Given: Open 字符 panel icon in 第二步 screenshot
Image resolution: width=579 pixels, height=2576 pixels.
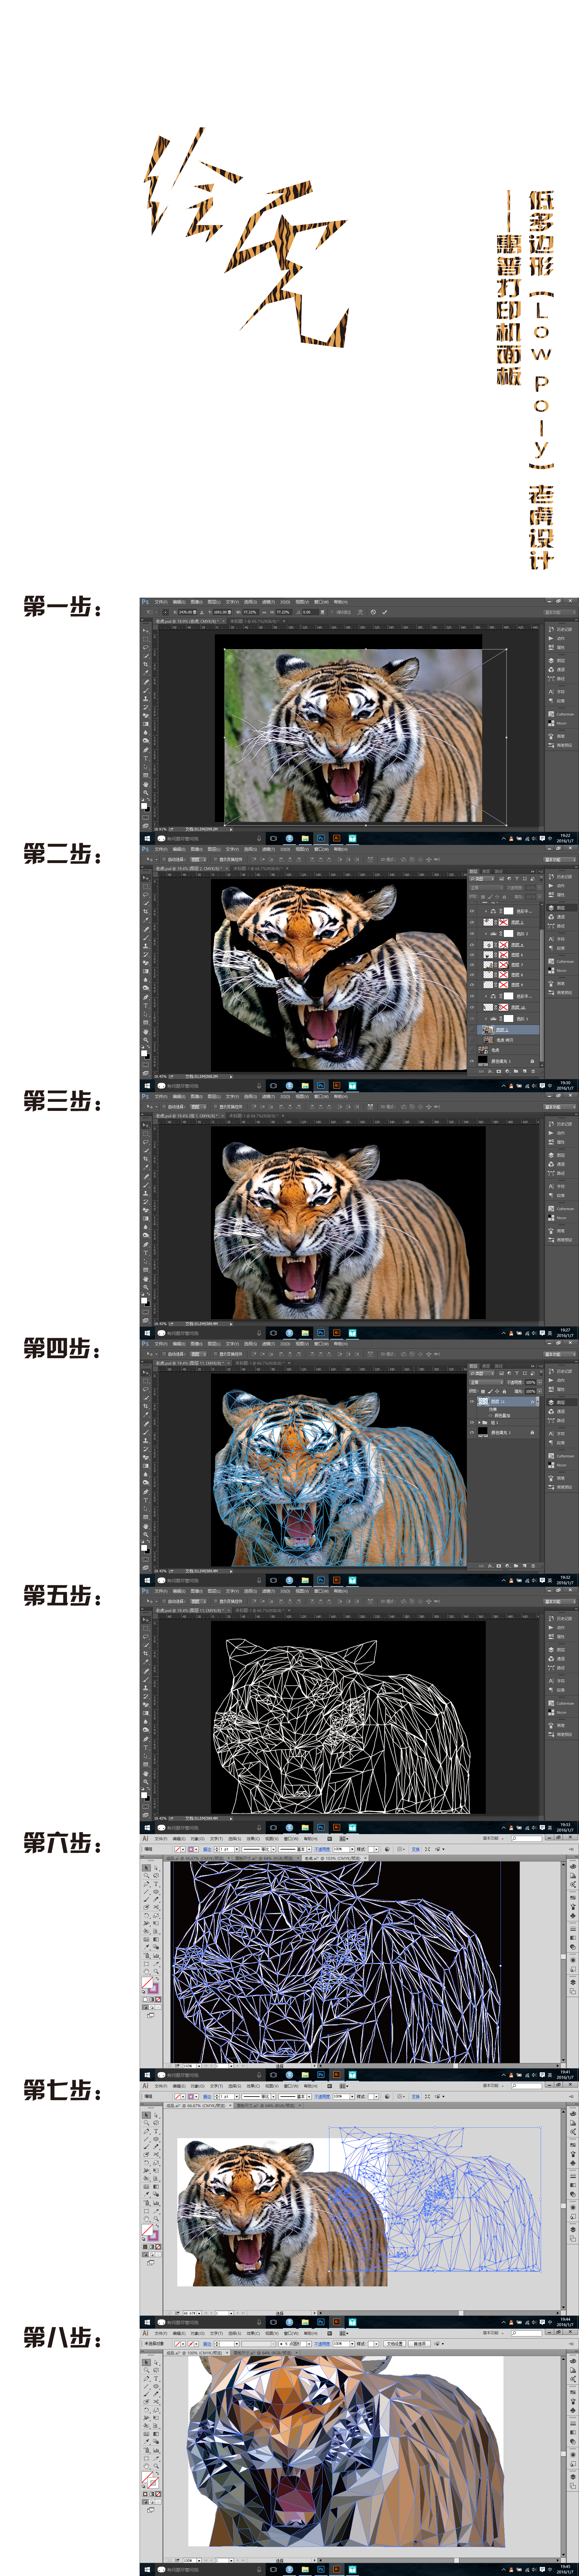Looking at the screenshot, I should [x=551, y=939].
